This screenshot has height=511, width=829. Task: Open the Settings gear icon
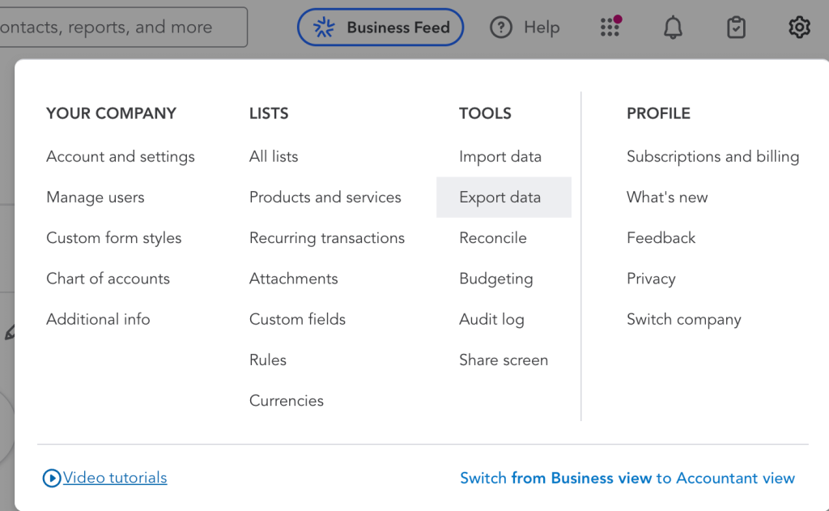[x=799, y=28]
